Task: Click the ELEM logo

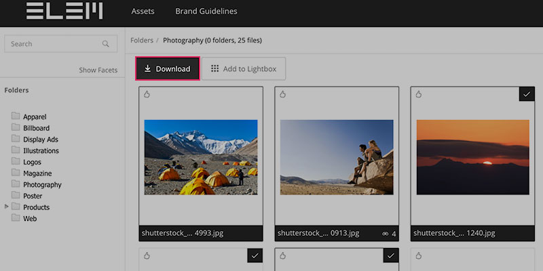Action: coord(64,11)
